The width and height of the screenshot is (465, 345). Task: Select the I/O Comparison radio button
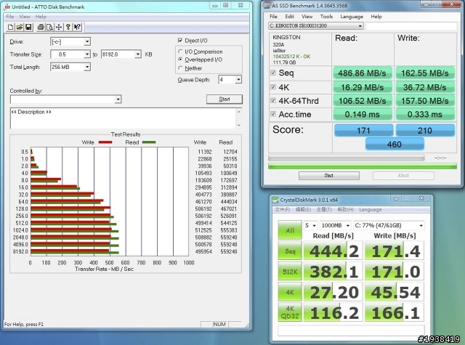tap(180, 52)
